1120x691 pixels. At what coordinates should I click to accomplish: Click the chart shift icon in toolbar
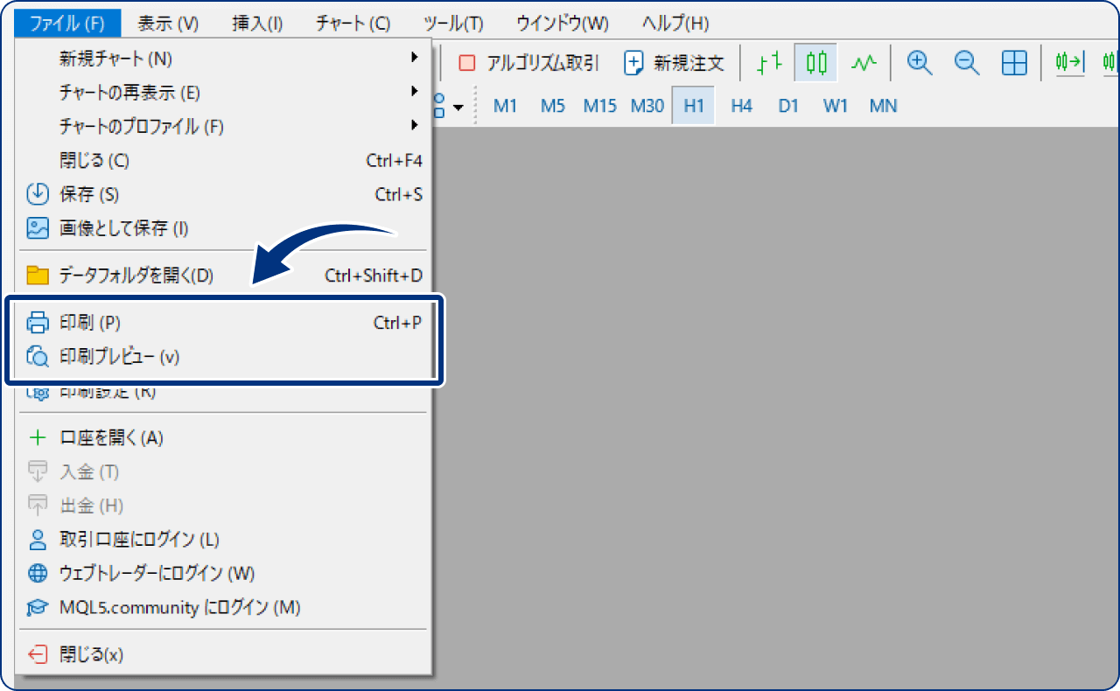click(x=1069, y=63)
